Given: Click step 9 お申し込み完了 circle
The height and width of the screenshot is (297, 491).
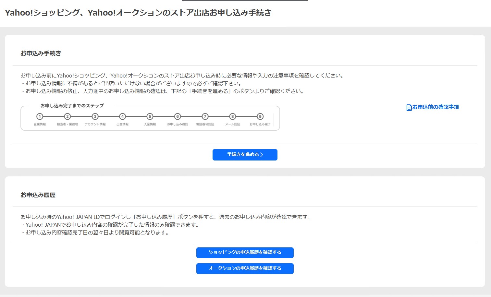Looking at the screenshot, I should point(260,116).
